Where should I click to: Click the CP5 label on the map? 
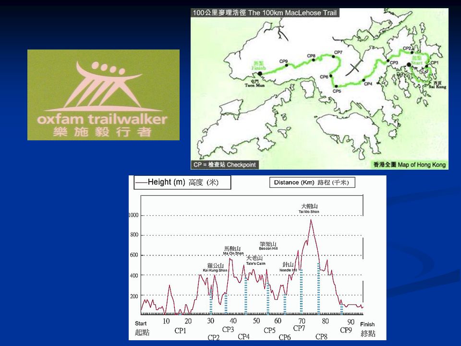[337, 91]
